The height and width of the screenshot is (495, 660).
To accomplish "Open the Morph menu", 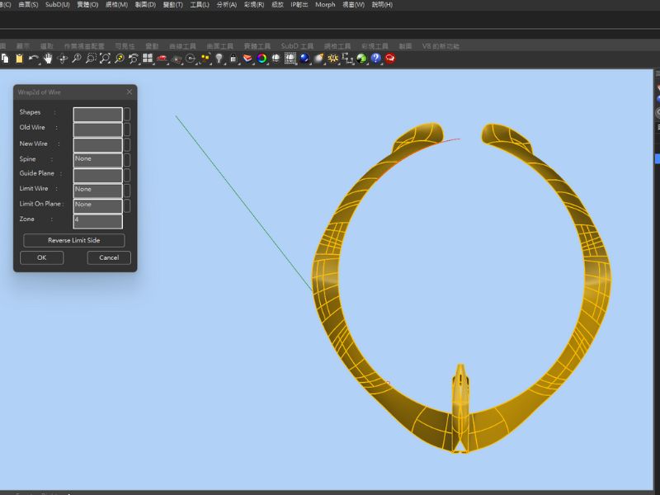I will pos(325,5).
